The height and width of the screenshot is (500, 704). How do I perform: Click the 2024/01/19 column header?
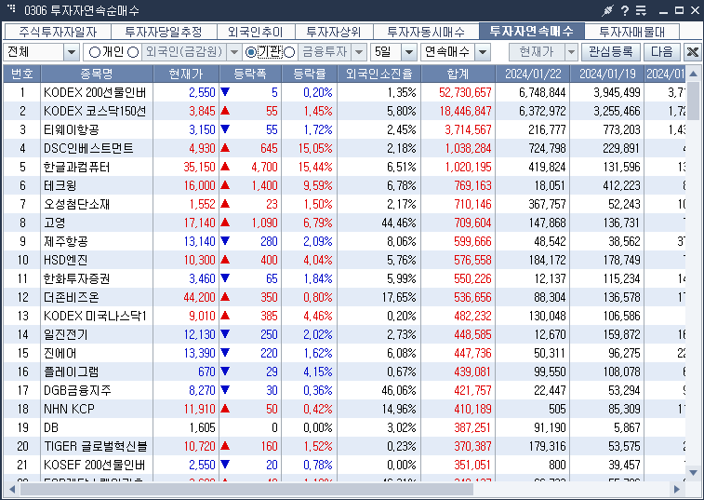pyautogui.click(x=607, y=74)
